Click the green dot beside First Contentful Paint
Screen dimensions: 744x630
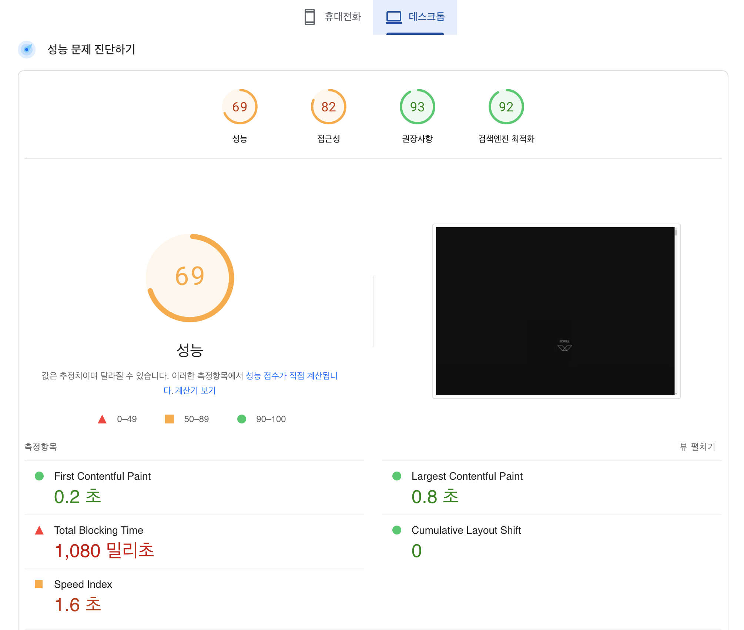[x=39, y=476]
